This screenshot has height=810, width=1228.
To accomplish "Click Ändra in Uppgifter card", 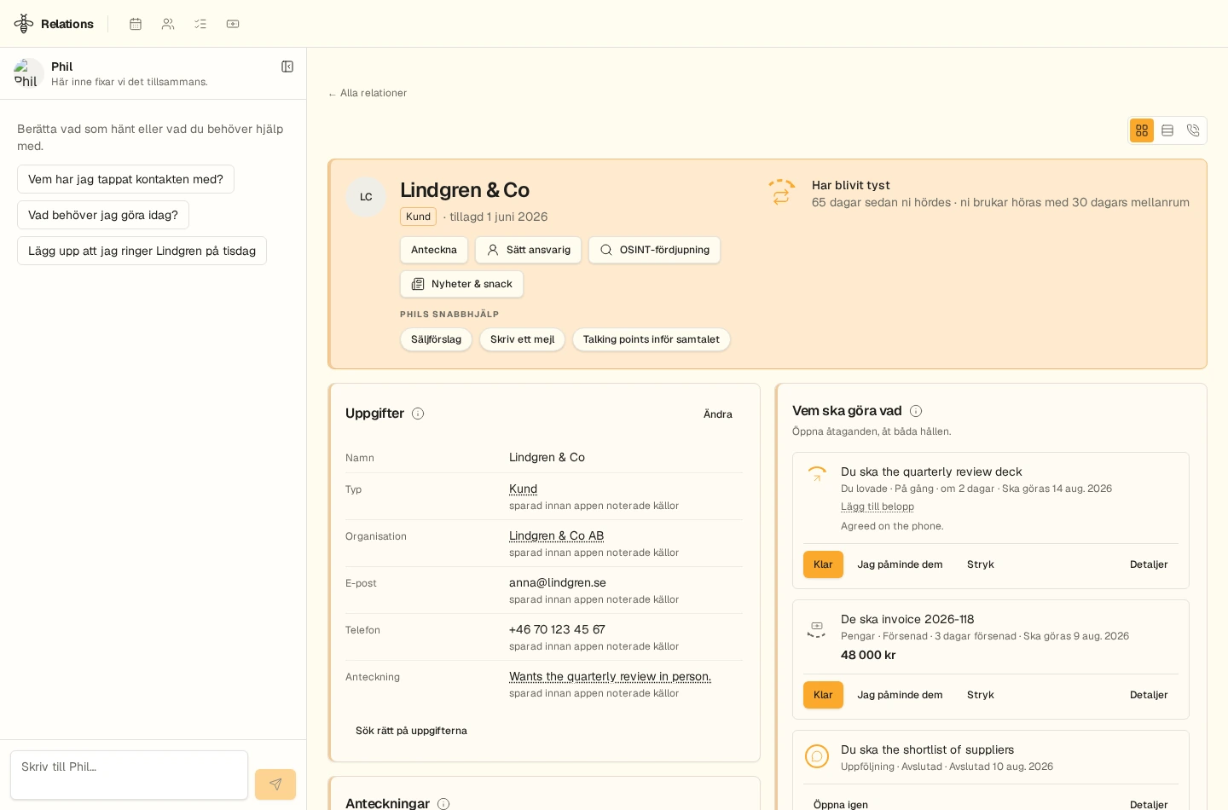I will point(718,414).
